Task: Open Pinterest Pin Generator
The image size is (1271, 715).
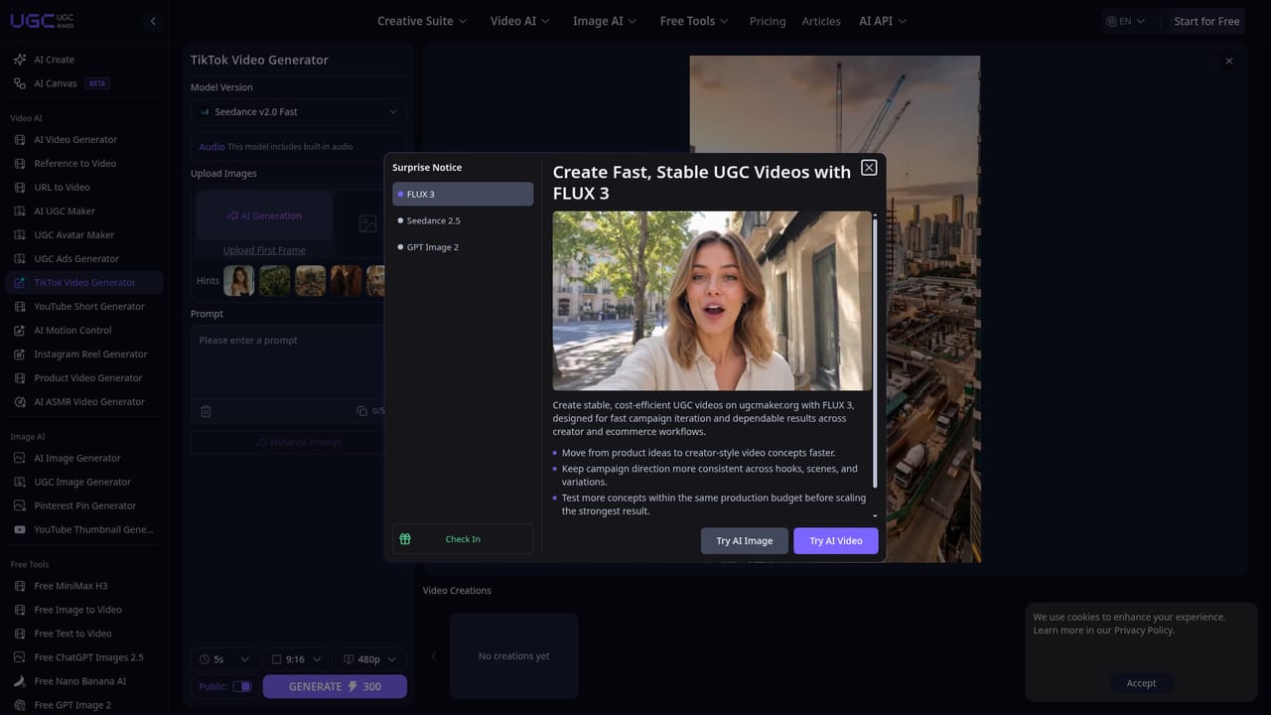Action: pos(84,506)
